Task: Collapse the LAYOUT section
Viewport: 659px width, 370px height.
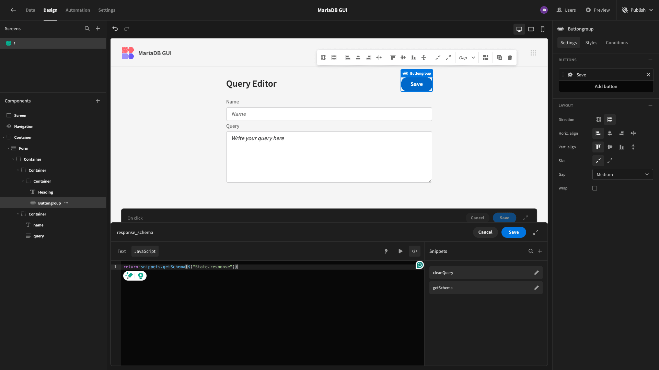Action: pyautogui.click(x=650, y=106)
